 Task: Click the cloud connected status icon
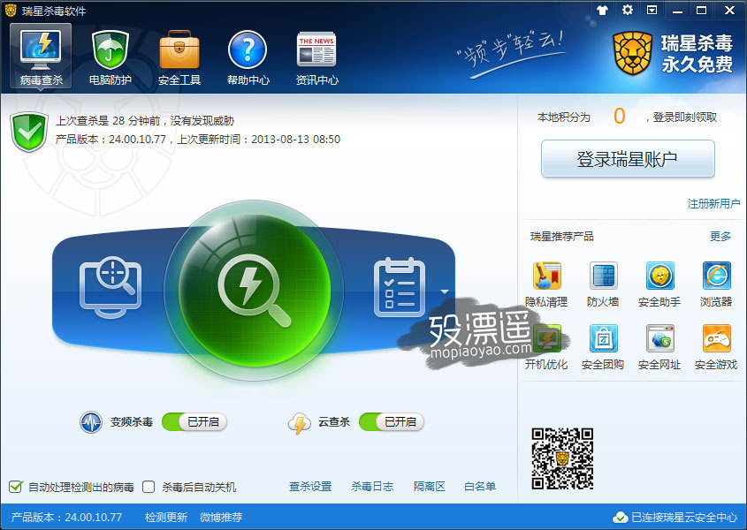tap(621, 517)
